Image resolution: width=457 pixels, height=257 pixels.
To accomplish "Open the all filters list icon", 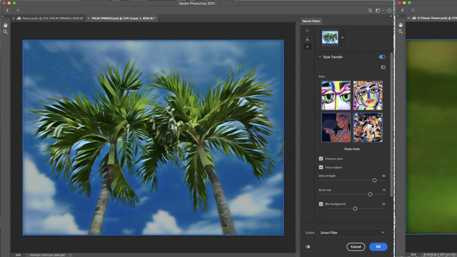I will (x=307, y=31).
